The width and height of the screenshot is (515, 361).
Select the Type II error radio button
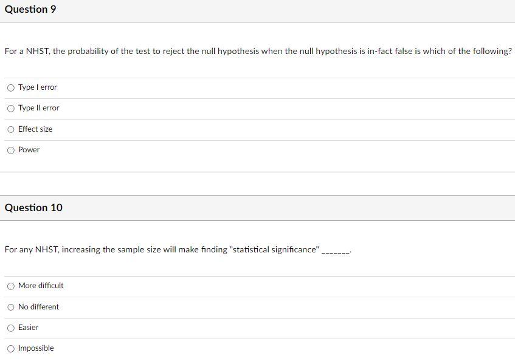click(x=10, y=108)
